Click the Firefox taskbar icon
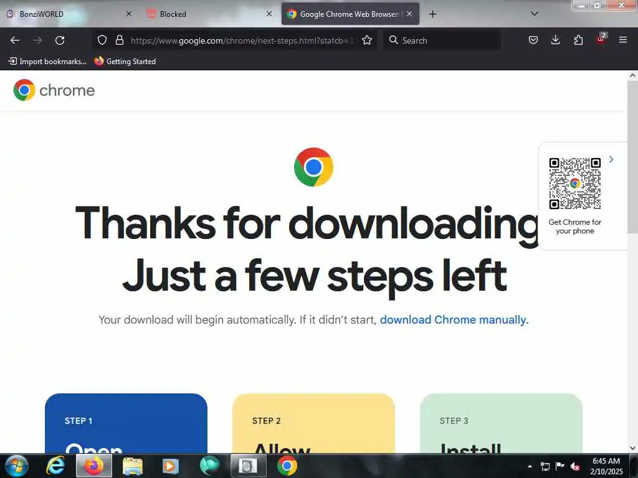 pos(94,466)
